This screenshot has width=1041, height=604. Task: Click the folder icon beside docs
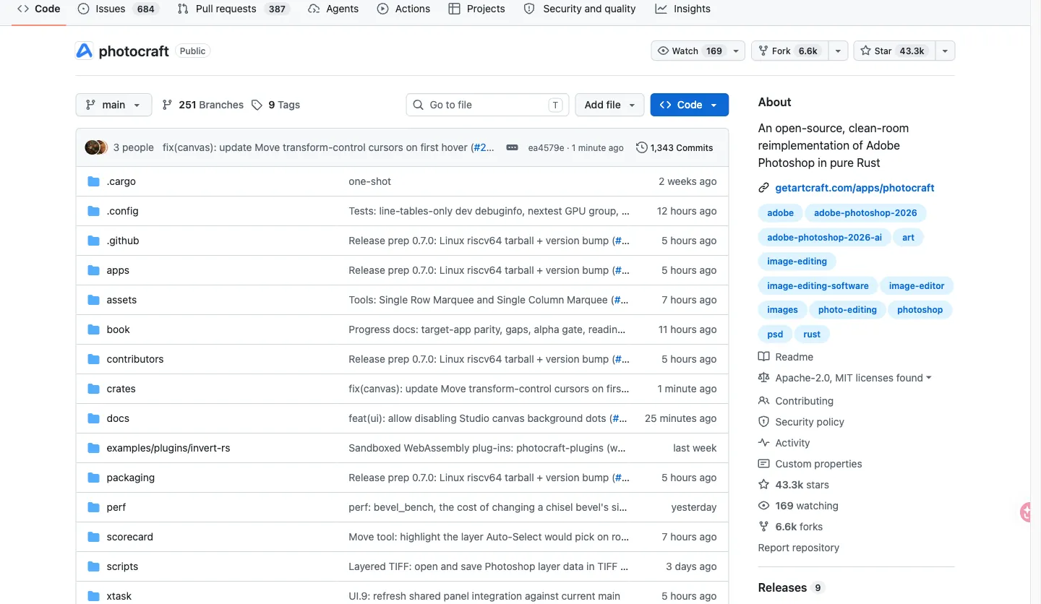pos(93,418)
